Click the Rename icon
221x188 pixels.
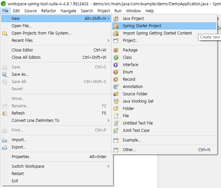pyautogui.click(x=5, y=106)
